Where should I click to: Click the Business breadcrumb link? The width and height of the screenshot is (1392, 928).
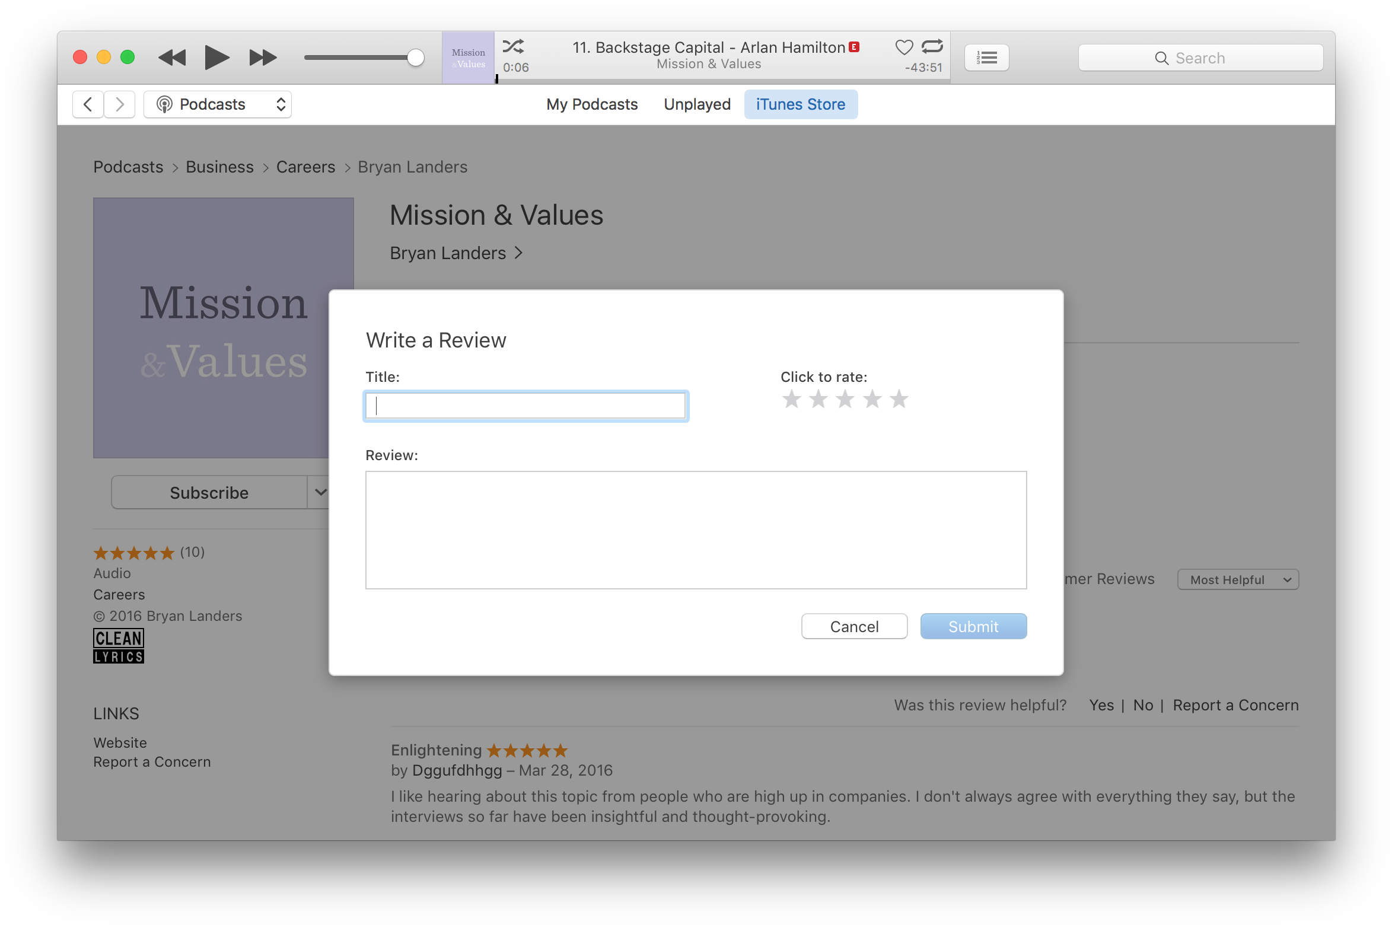[219, 167]
